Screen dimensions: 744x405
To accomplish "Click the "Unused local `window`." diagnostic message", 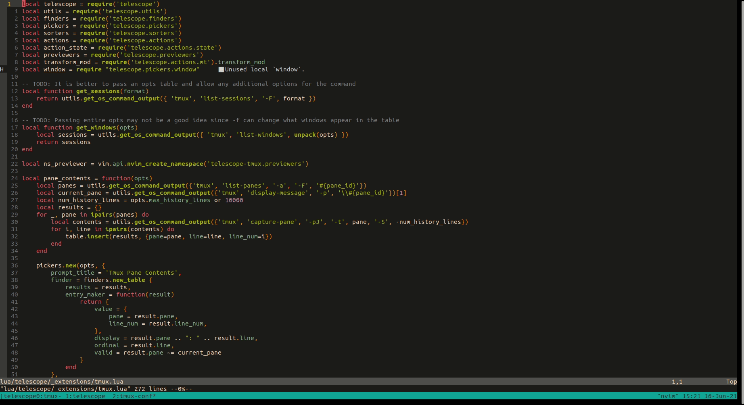I will tap(265, 69).
